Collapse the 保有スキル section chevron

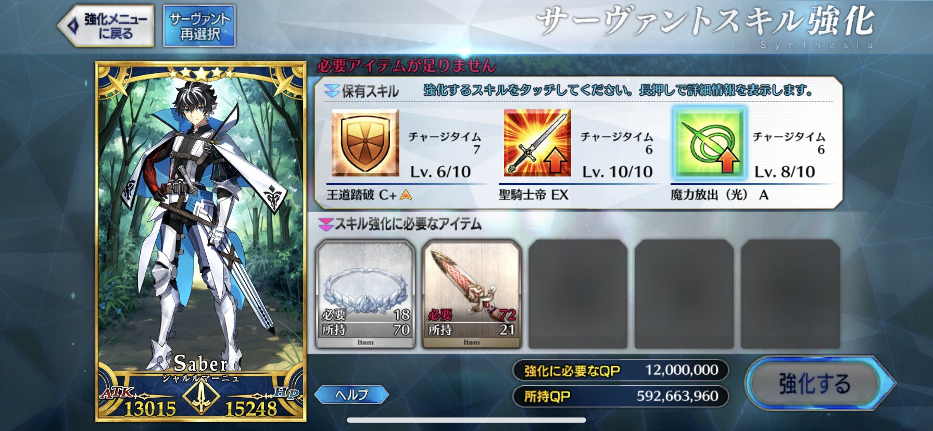tap(331, 91)
